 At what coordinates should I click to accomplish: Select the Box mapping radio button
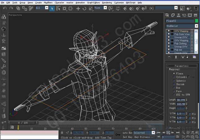coord(174,88)
